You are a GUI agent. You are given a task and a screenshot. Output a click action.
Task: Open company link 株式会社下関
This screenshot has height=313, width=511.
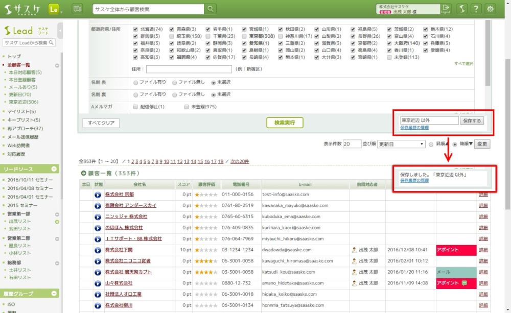119,250
